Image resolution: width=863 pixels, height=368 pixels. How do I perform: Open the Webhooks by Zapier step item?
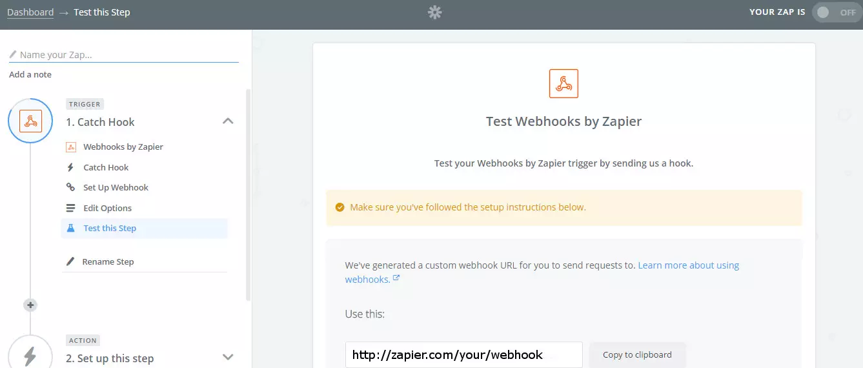click(x=123, y=147)
